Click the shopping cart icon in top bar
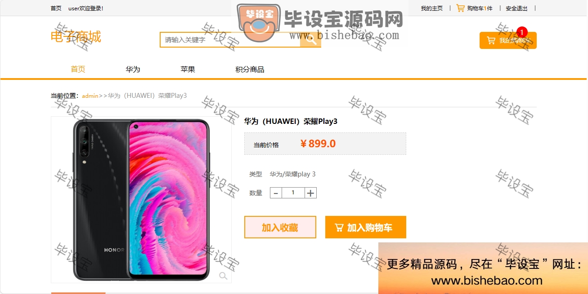Viewport: 588px width, 294px height. [460, 8]
